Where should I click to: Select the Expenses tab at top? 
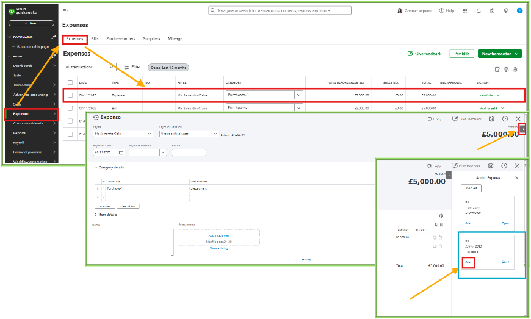coord(74,39)
